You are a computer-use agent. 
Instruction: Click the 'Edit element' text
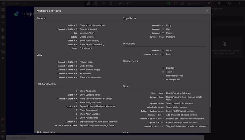point(86,48)
